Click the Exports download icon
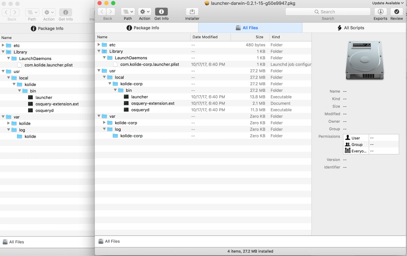Screen dimensions: 407x256 coord(381,12)
